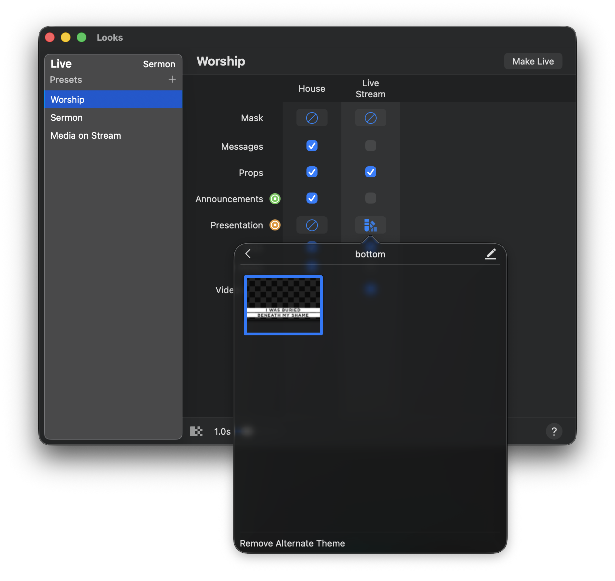Enable Messages for Live Stream
The height and width of the screenshot is (581, 615).
[370, 146]
